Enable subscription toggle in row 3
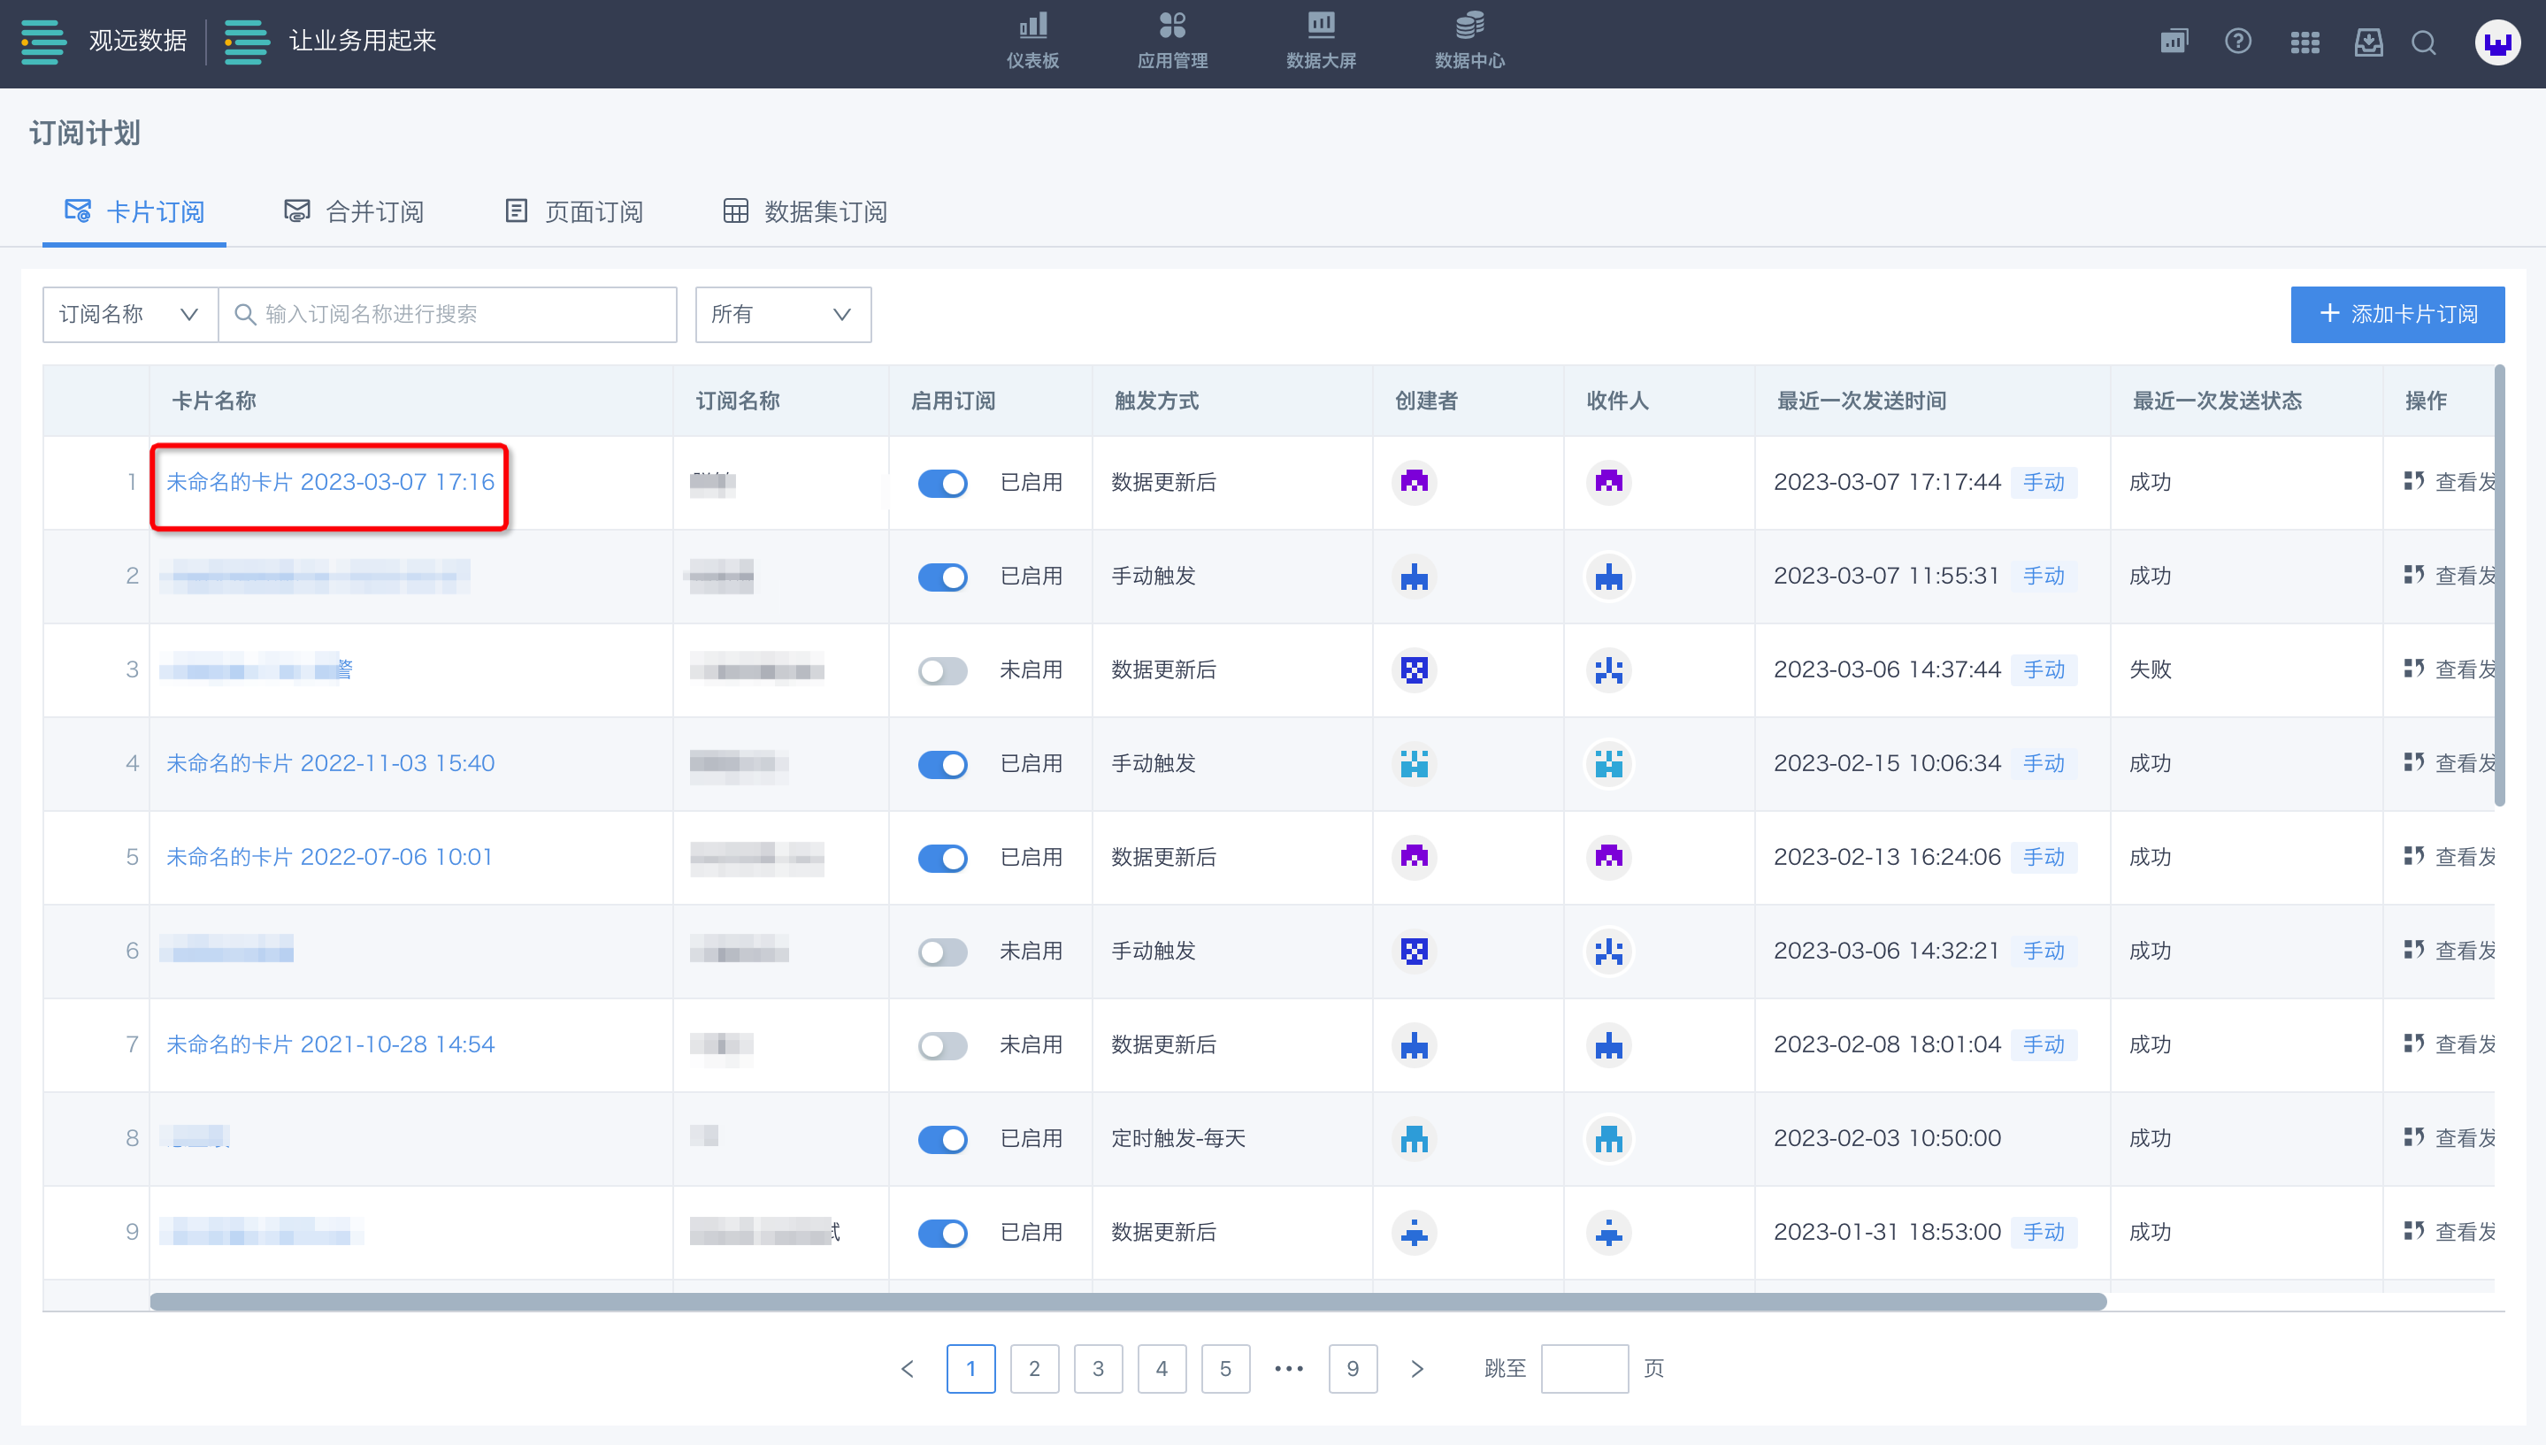The width and height of the screenshot is (2546, 1445). coord(942,671)
